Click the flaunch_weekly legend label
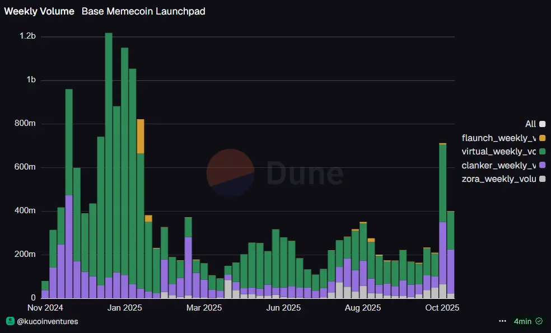The image size is (551, 333). click(498, 138)
